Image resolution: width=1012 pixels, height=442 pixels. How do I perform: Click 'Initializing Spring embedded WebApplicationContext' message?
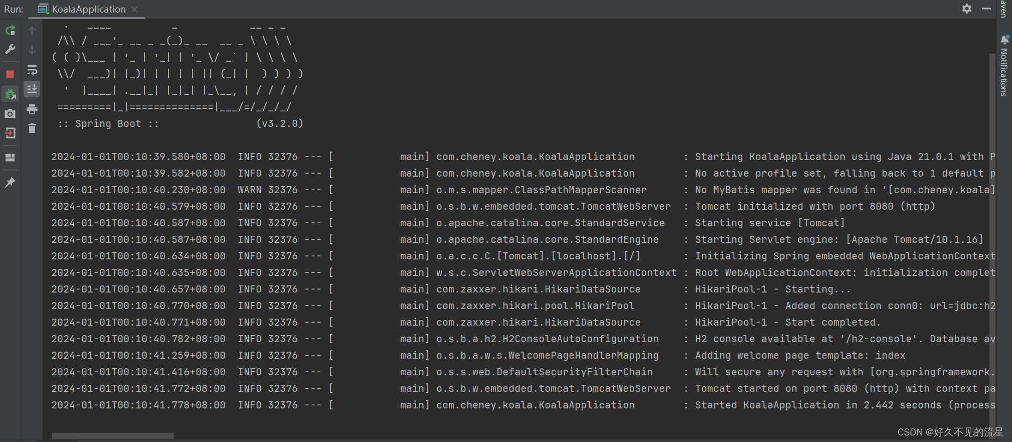(x=845, y=256)
